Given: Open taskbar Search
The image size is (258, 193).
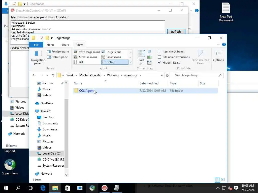Looking at the screenshot, I should [18, 188].
